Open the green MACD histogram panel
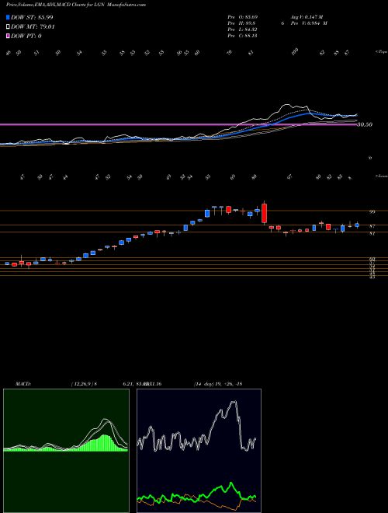The width and height of the screenshot is (388, 513). tap(66, 451)
